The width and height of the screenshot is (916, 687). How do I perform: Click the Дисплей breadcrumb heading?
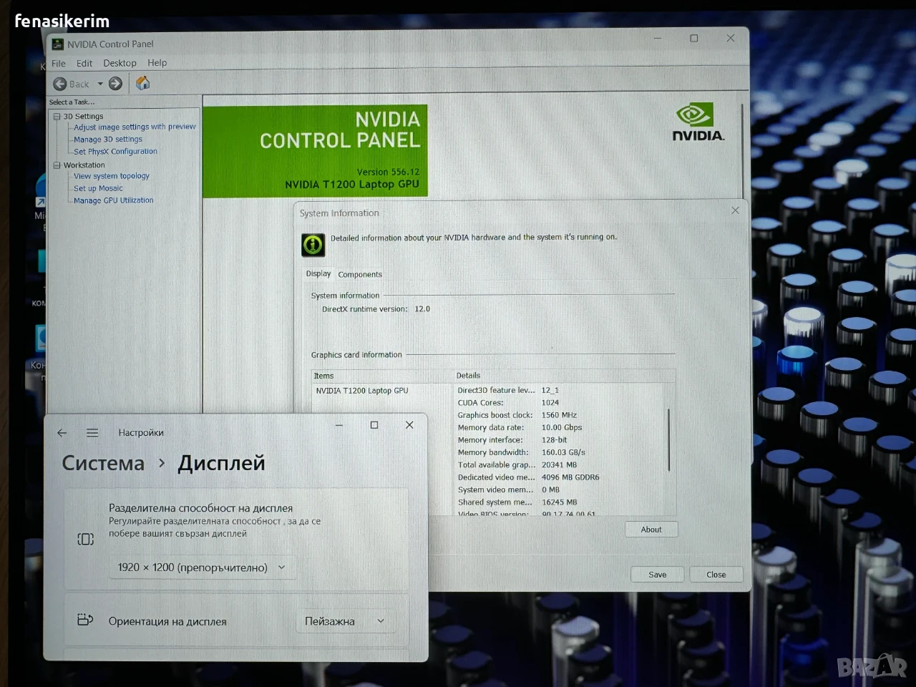(x=221, y=463)
